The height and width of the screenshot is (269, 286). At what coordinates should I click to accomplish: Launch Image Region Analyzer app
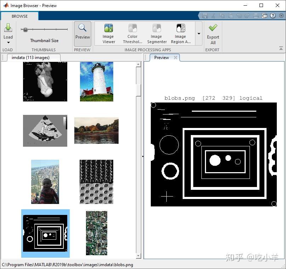[x=181, y=34]
